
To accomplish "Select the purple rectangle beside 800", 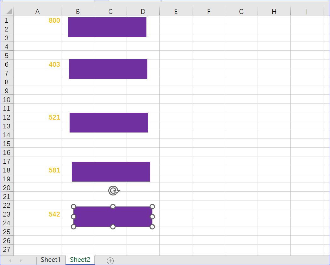I will (107, 27).
